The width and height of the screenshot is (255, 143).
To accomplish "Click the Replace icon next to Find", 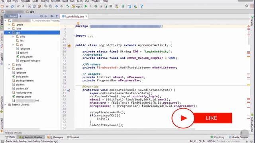I will 51,6.
